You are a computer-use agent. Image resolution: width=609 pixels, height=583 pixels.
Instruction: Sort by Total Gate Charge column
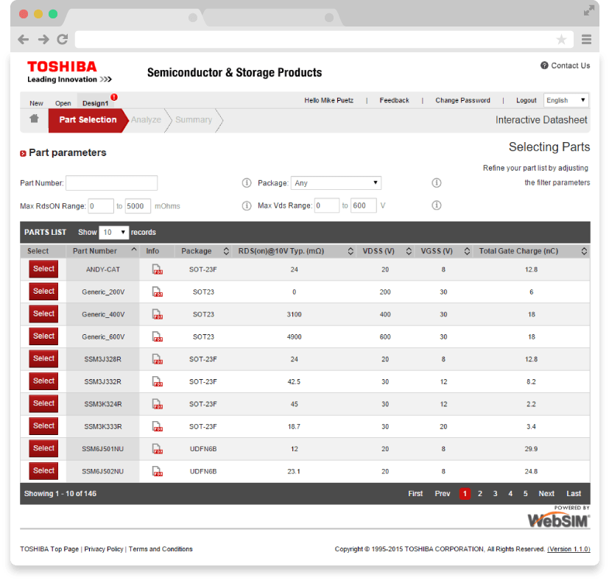click(584, 251)
